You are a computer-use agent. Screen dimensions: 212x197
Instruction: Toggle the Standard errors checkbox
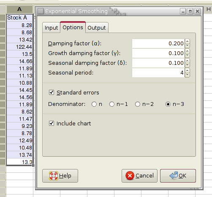(x=52, y=92)
